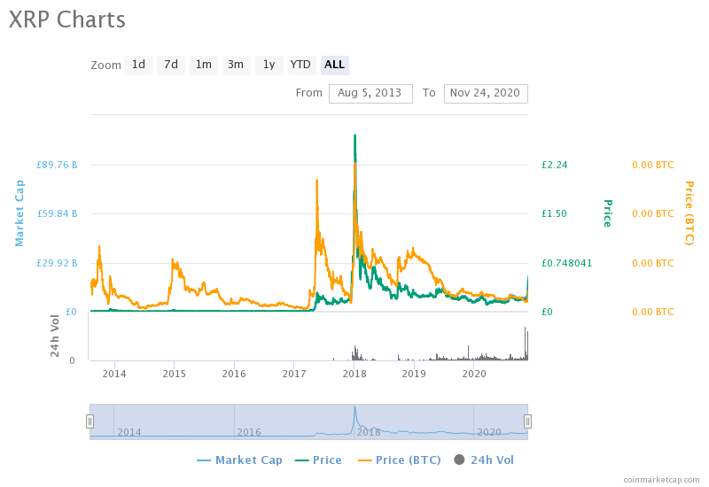
Task: Click the 2020 x-axis year label
Action: pos(474,374)
